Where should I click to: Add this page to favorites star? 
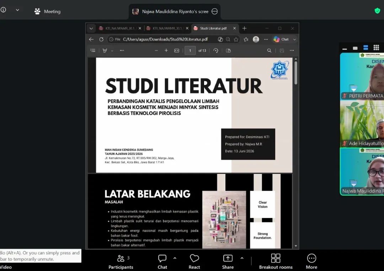pyautogui.click(x=236, y=39)
